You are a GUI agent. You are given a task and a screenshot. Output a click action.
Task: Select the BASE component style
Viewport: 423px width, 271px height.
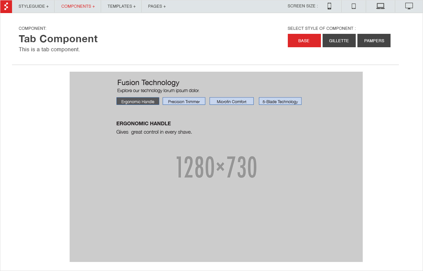(x=304, y=41)
